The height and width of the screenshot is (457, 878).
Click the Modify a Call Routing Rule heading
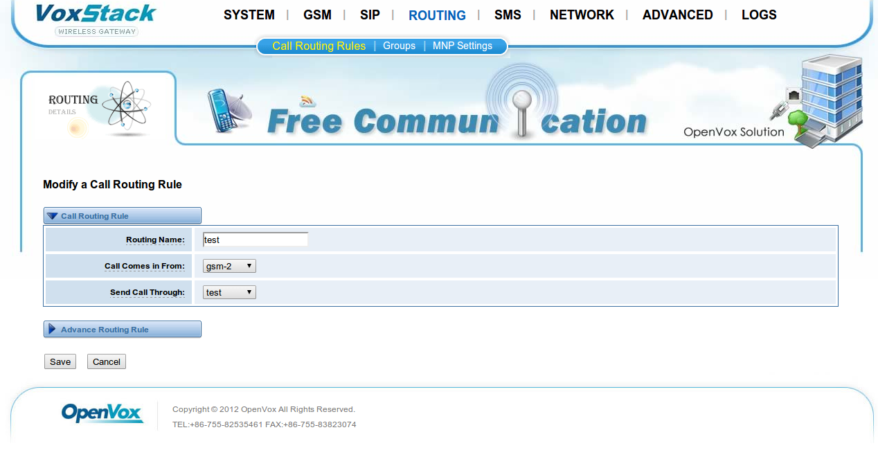pos(112,185)
